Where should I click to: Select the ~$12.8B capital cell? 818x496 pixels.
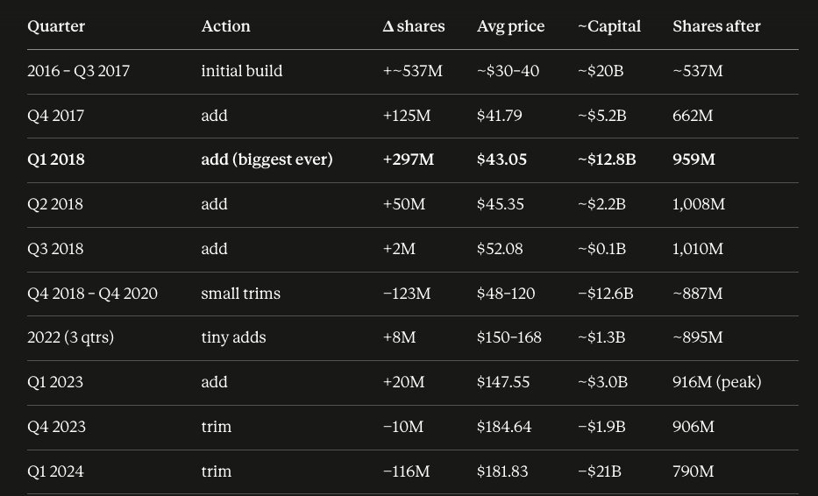(x=607, y=159)
